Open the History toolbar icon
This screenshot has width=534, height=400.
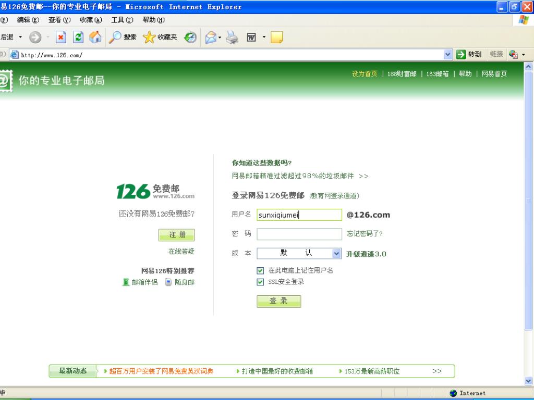(x=190, y=37)
